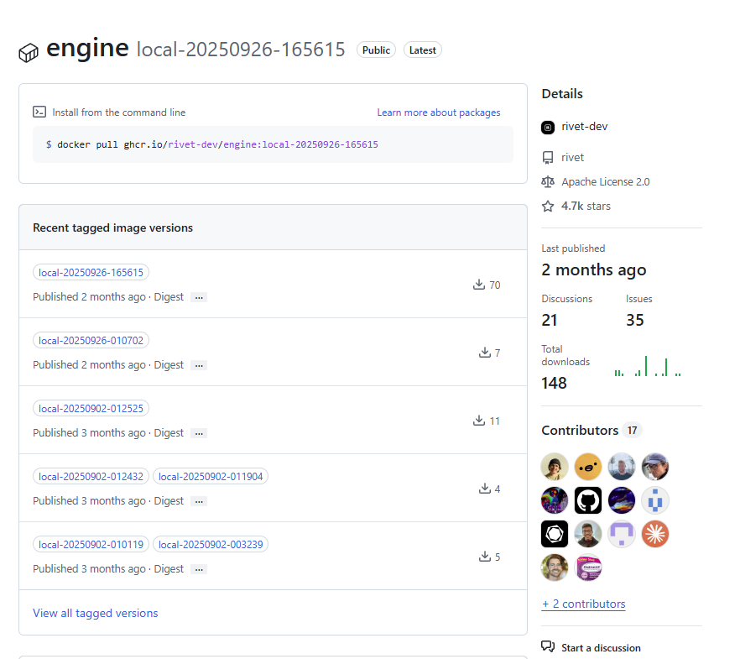Open the yellow round face contributor avatar
740x659 pixels.
[588, 467]
